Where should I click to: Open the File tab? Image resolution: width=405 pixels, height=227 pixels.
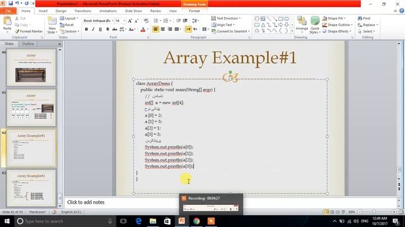(8, 11)
